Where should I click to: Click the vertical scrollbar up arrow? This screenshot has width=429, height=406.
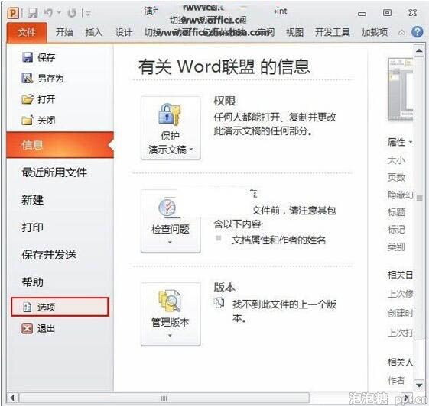point(419,50)
